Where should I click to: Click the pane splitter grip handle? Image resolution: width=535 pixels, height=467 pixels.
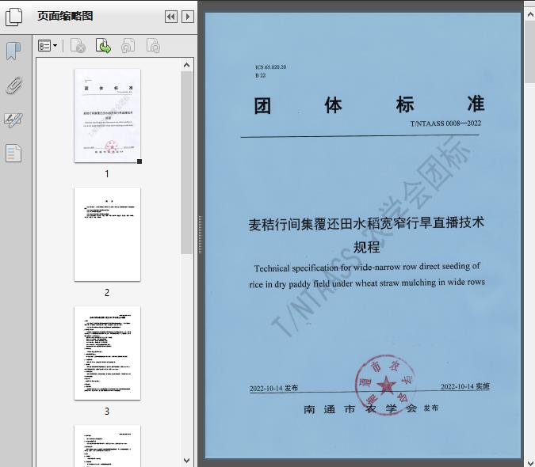click(x=201, y=234)
